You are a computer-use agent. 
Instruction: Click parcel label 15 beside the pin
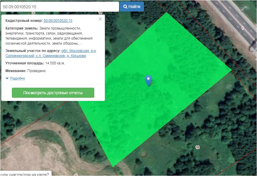tap(152, 84)
